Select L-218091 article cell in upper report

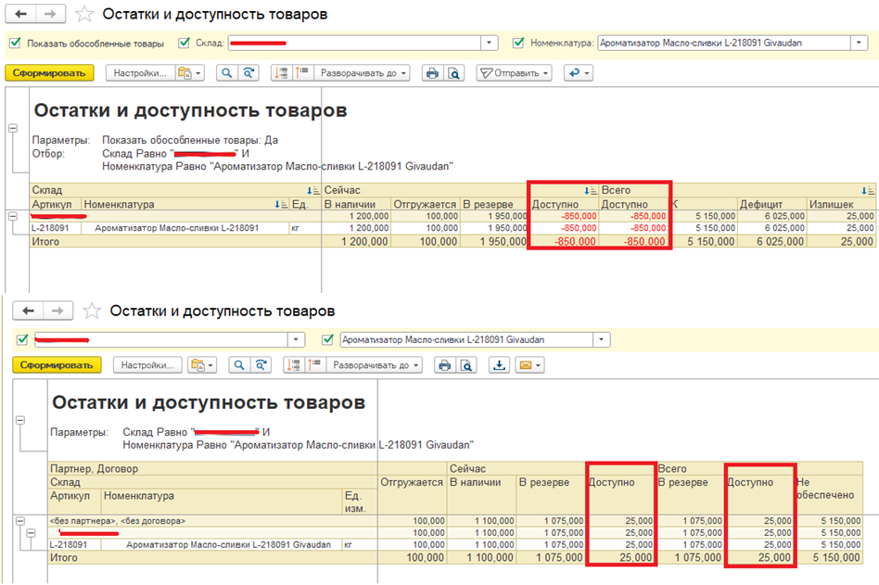coord(56,228)
